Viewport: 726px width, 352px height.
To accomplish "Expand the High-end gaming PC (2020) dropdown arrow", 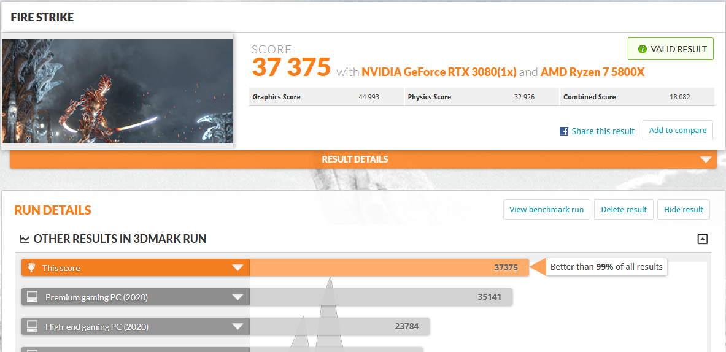I will pos(237,327).
